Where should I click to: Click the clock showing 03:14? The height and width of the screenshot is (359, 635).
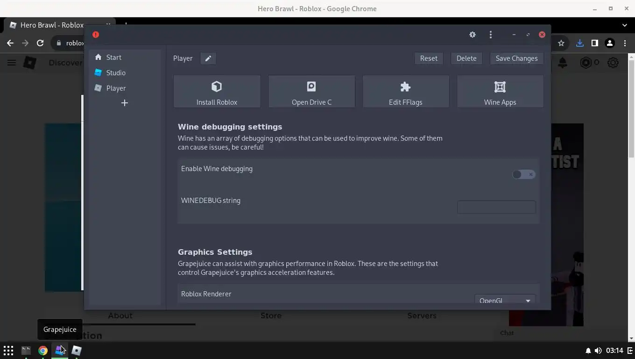pyautogui.click(x=614, y=351)
